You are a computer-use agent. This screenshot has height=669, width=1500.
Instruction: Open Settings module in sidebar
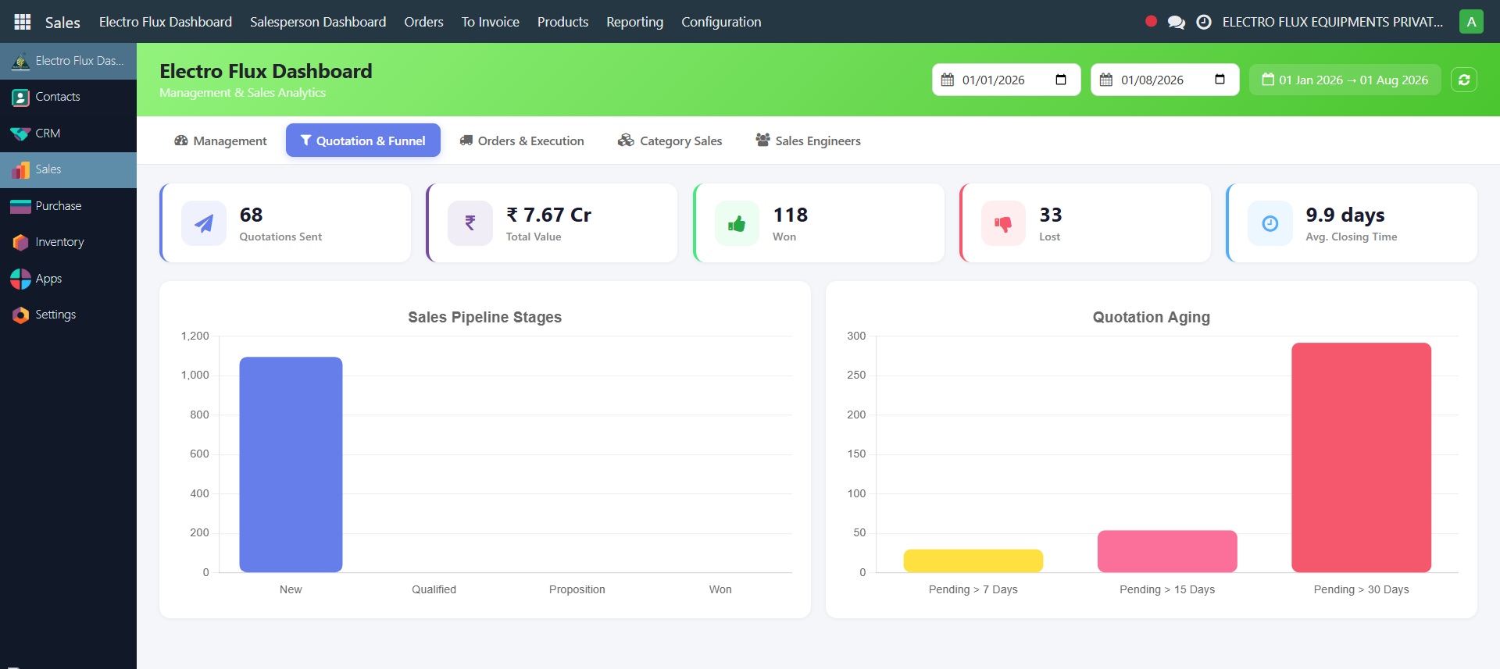coord(68,315)
